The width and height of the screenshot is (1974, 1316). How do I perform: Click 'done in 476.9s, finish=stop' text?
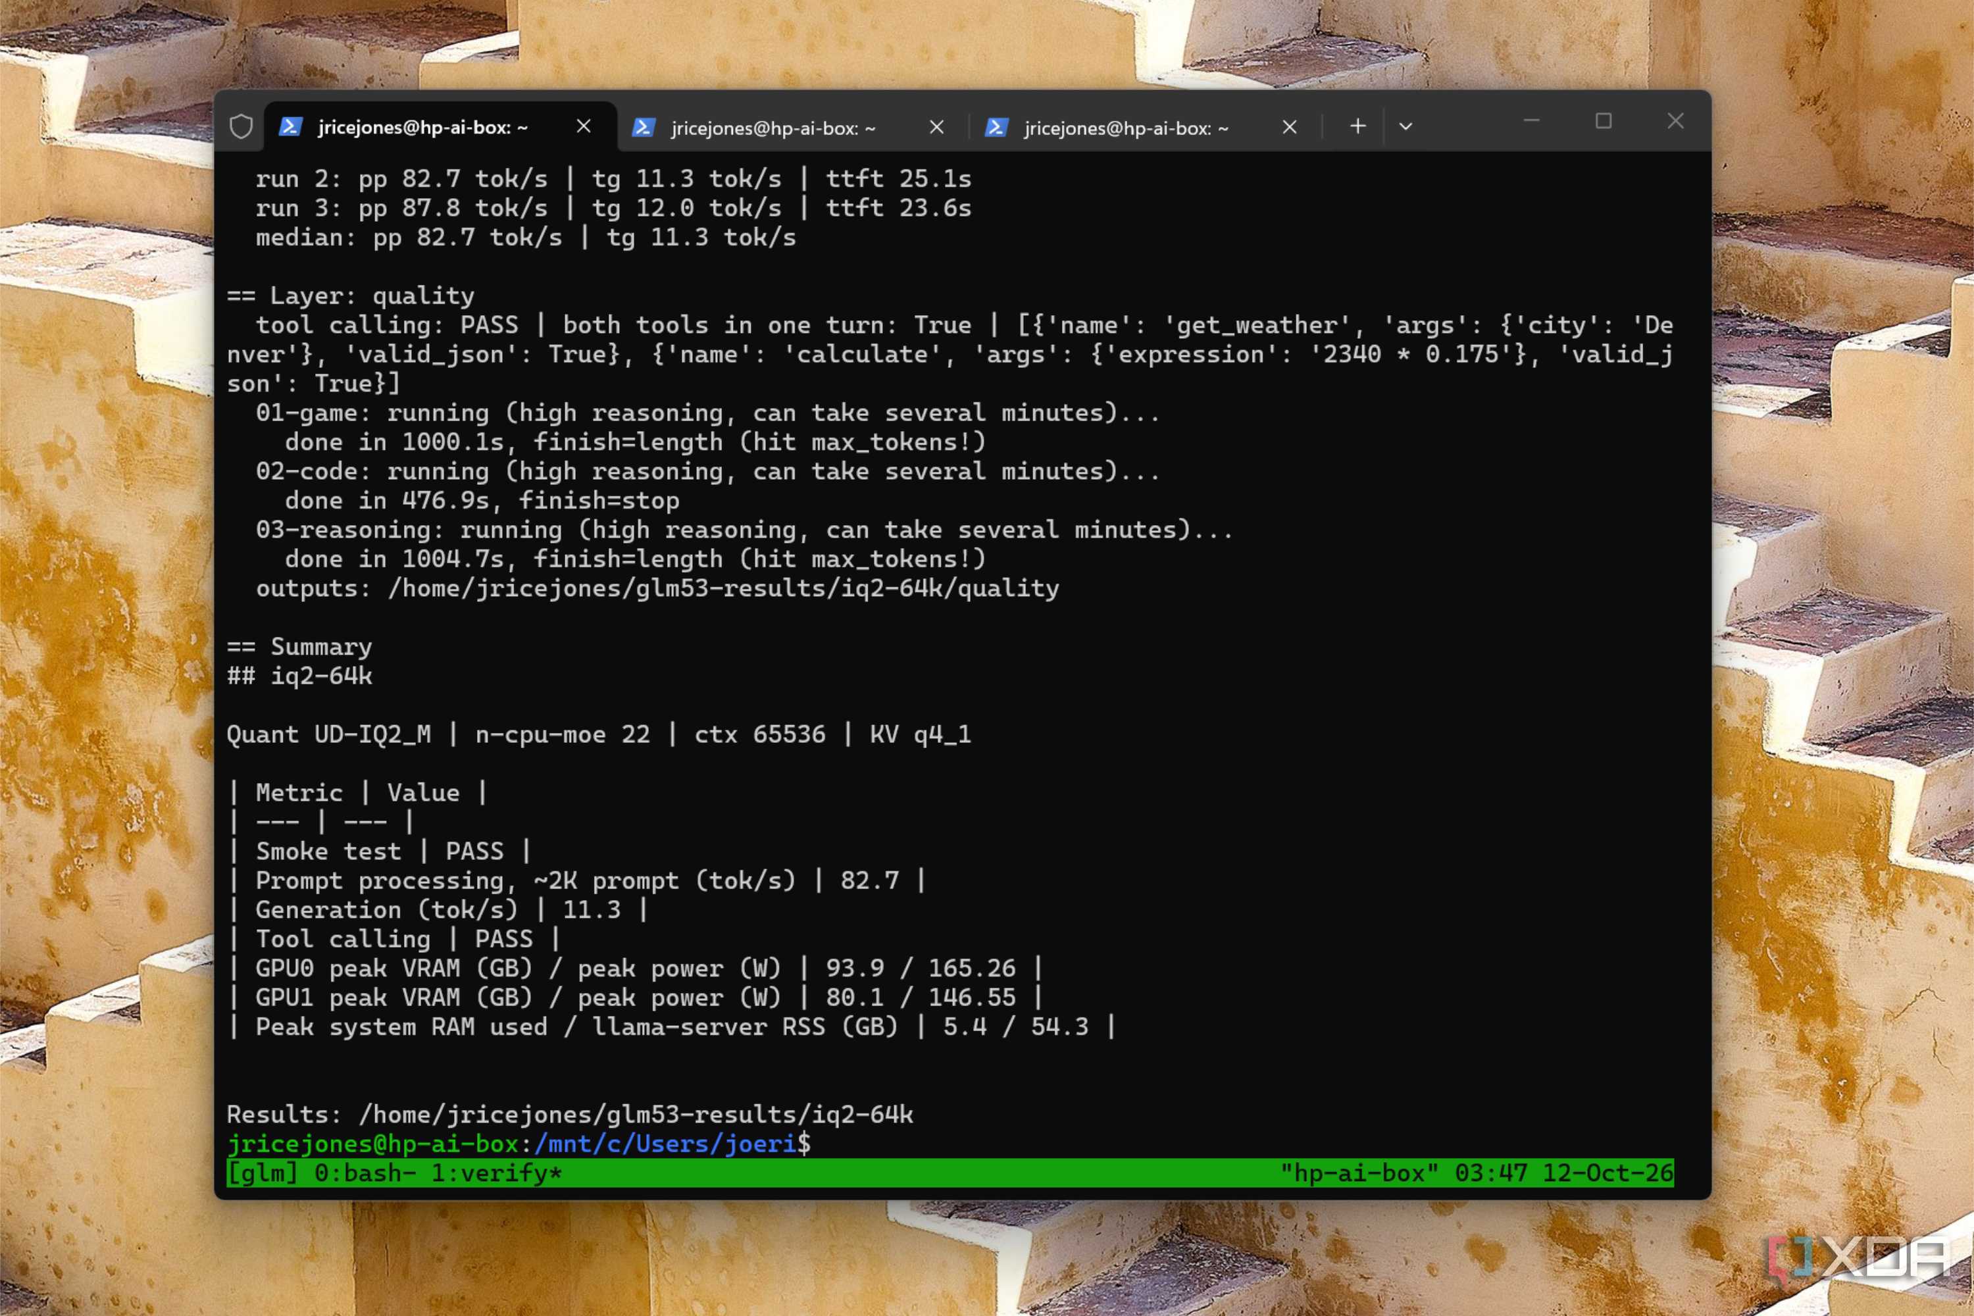(482, 501)
